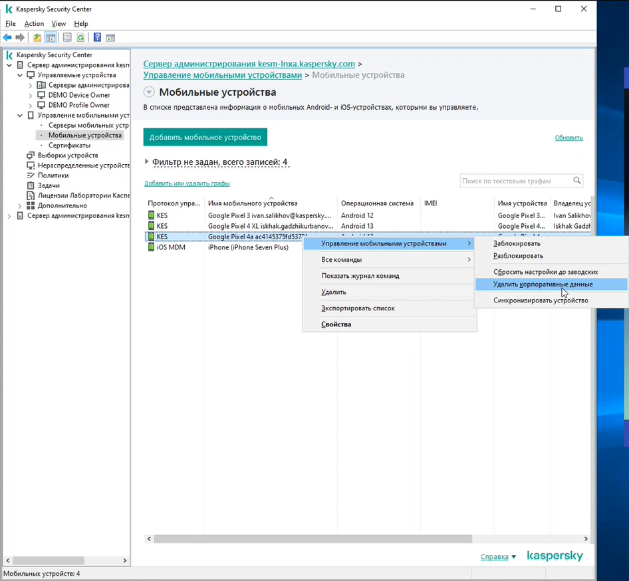Expand the Дополнительно tree node
The height and width of the screenshot is (581, 629).
click(20, 205)
